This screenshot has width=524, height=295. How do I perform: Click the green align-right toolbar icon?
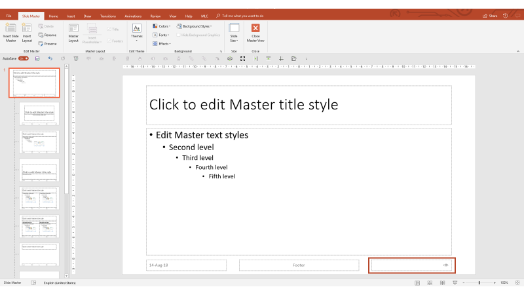click(x=255, y=58)
